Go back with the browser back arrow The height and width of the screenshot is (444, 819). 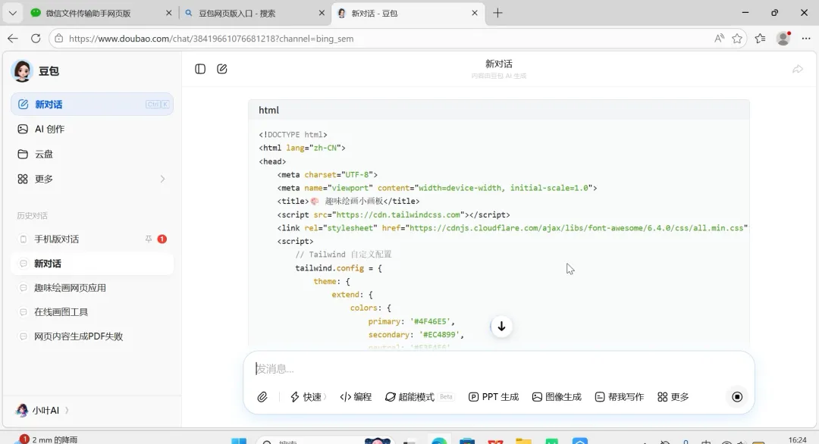click(13, 39)
